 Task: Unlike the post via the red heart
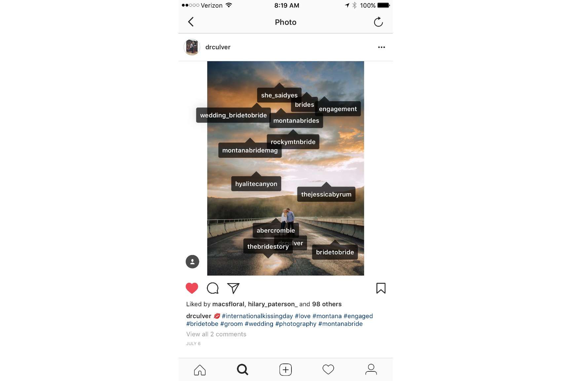pyautogui.click(x=192, y=288)
